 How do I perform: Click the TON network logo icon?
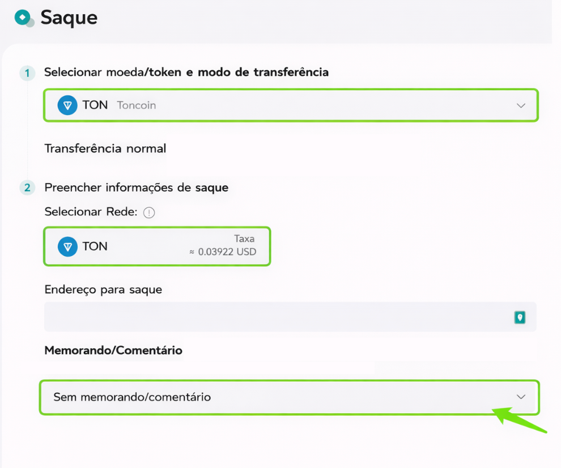67,246
